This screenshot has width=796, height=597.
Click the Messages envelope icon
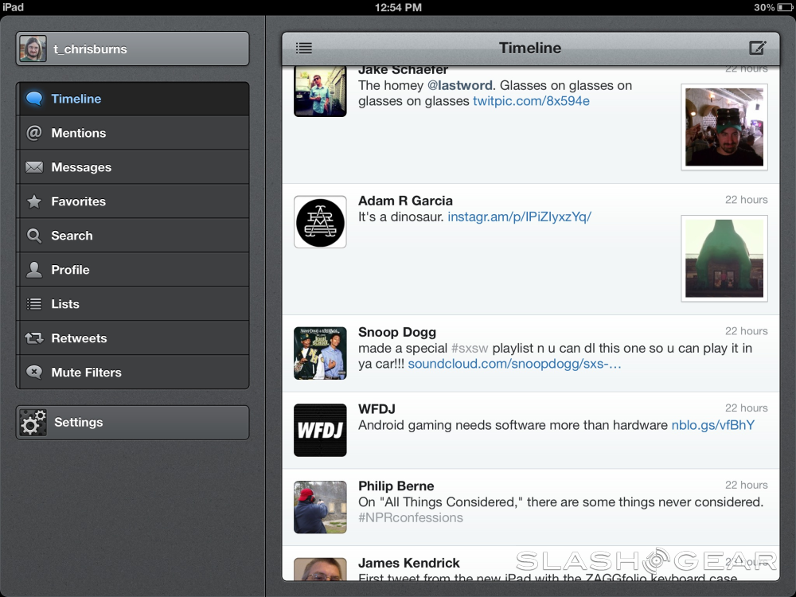pyautogui.click(x=33, y=167)
